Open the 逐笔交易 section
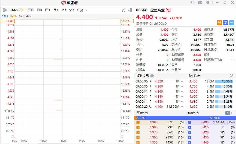 pyautogui.click(x=143, y=76)
